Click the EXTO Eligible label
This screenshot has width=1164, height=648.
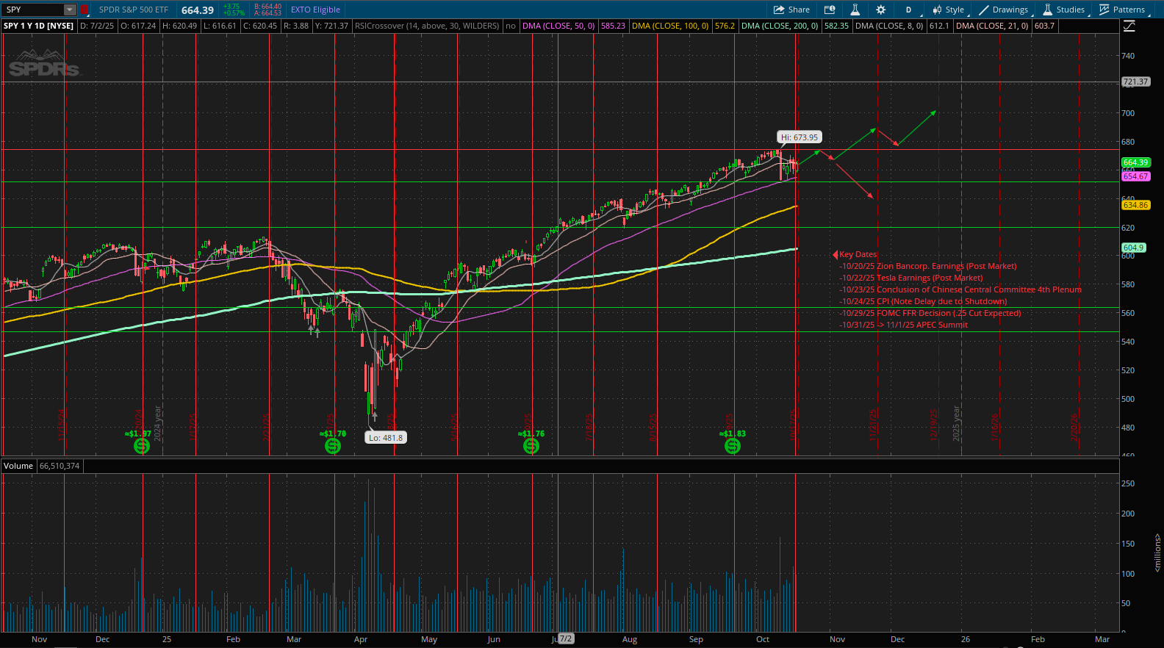click(x=315, y=10)
